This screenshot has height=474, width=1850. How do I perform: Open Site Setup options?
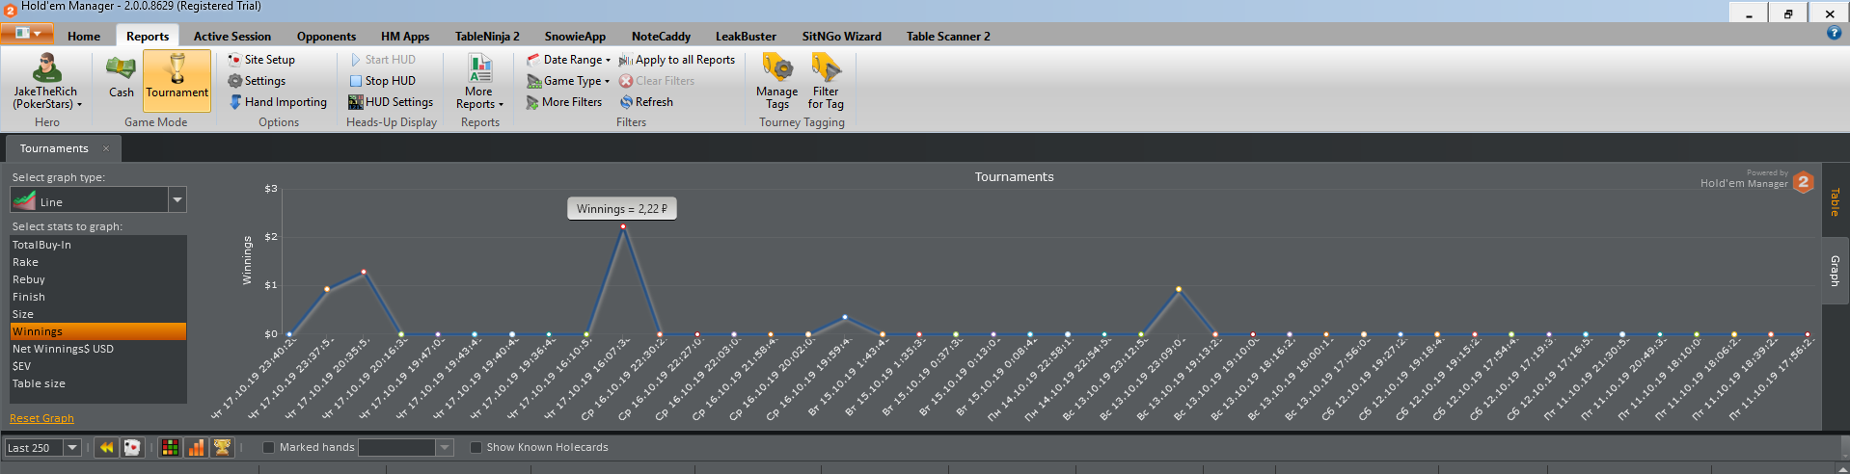pyautogui.click(x=261, y=60)
